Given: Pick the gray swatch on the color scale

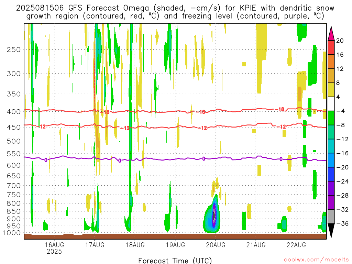Looking at the screenshot, I should click(331, 217).
